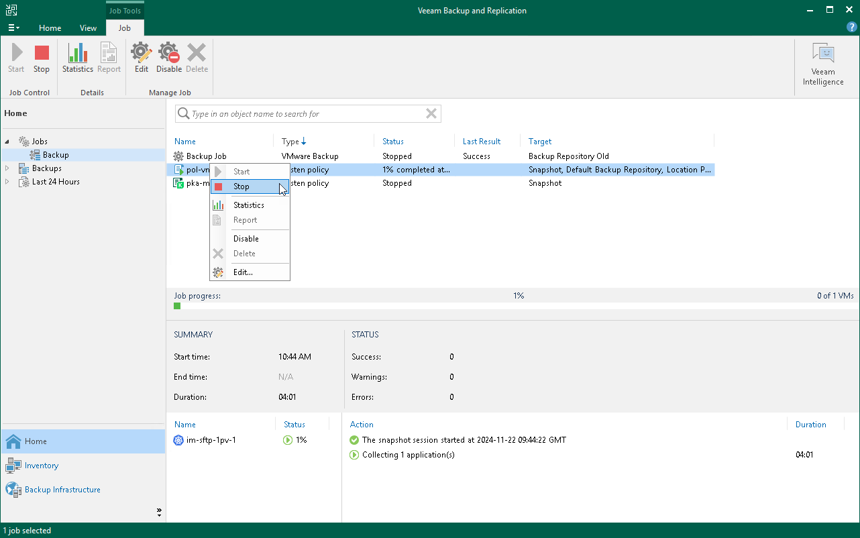Choose Disable in the context menu
Image resolution: width=860 pixels, height=538 pixels.
pyautogui.click(x=250, y=239)
